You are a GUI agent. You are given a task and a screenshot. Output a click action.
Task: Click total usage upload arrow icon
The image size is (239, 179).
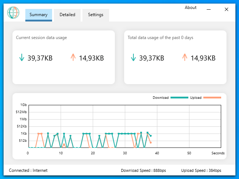[185, 58]
